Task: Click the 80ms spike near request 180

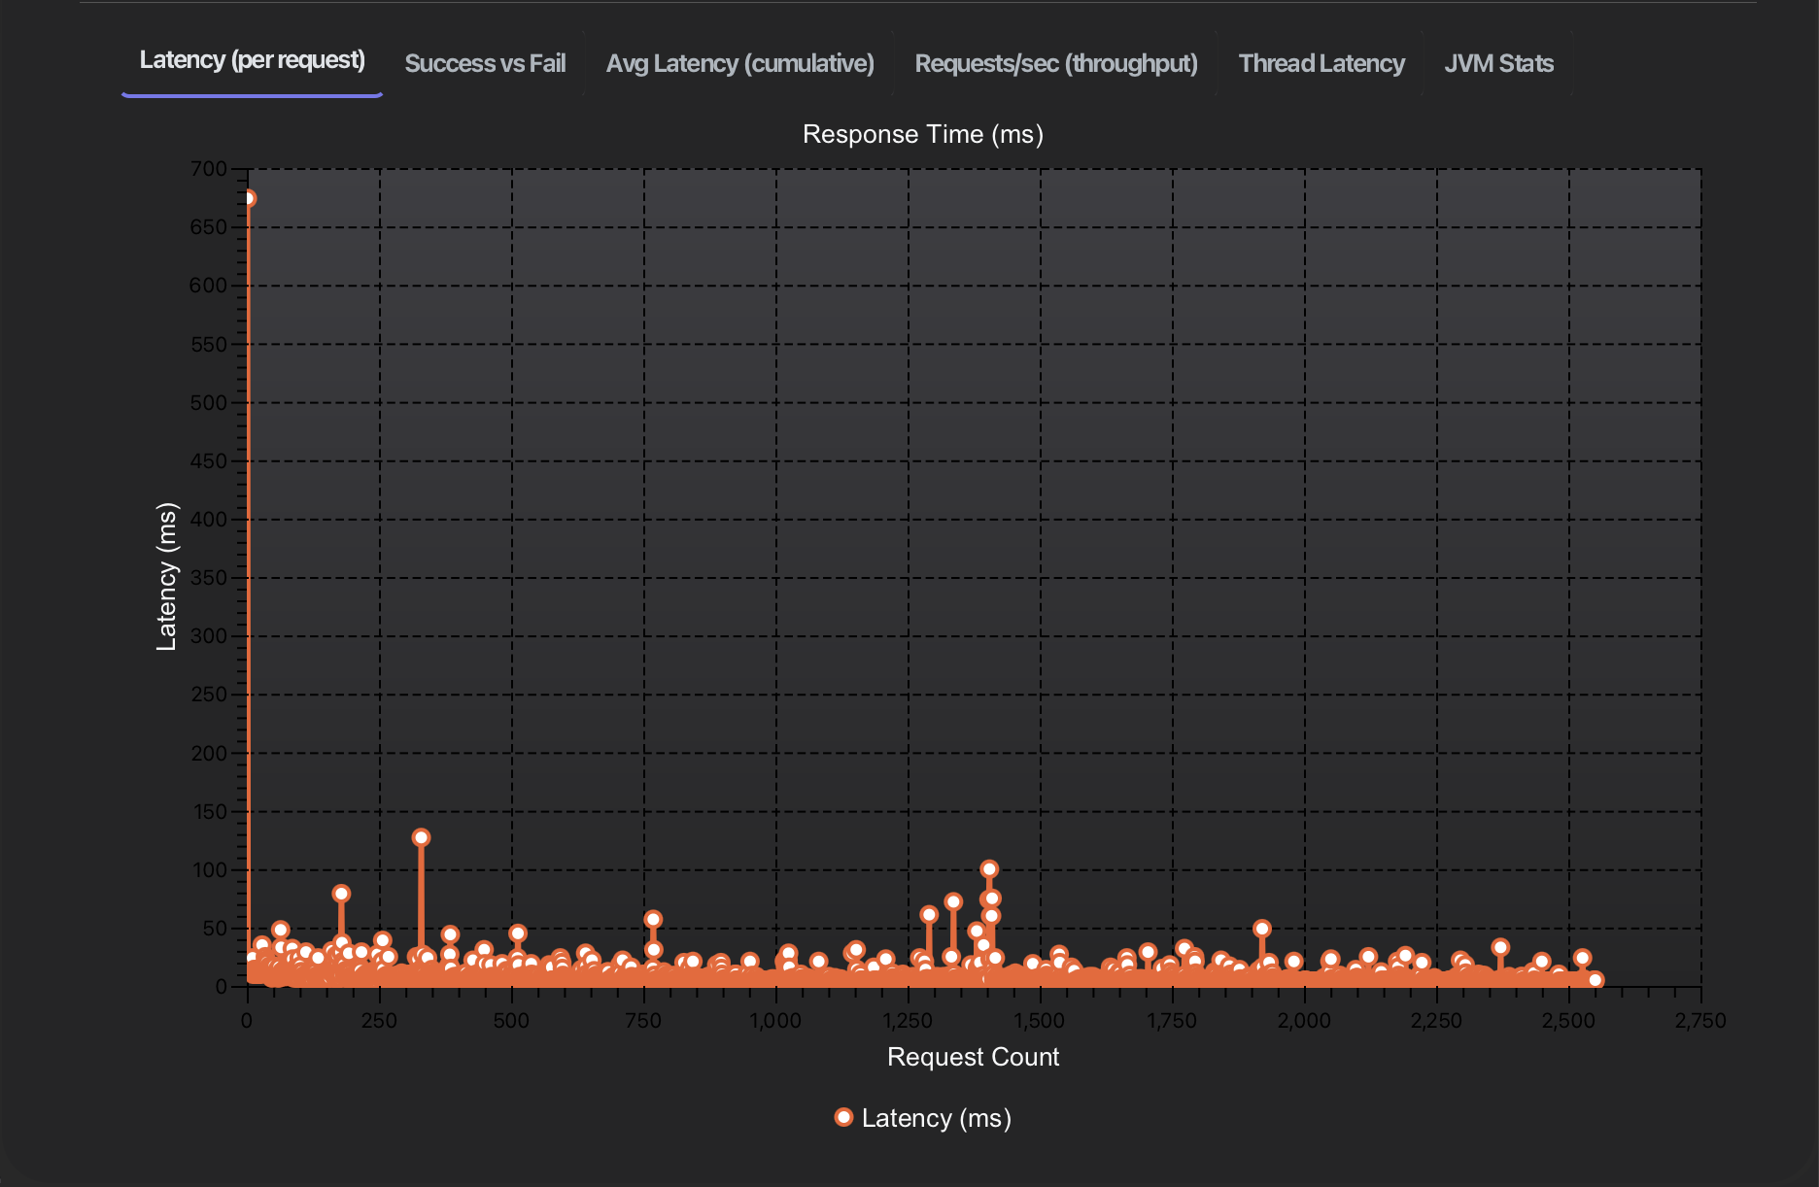Action: pyautogui.click(x=342, y=892)
